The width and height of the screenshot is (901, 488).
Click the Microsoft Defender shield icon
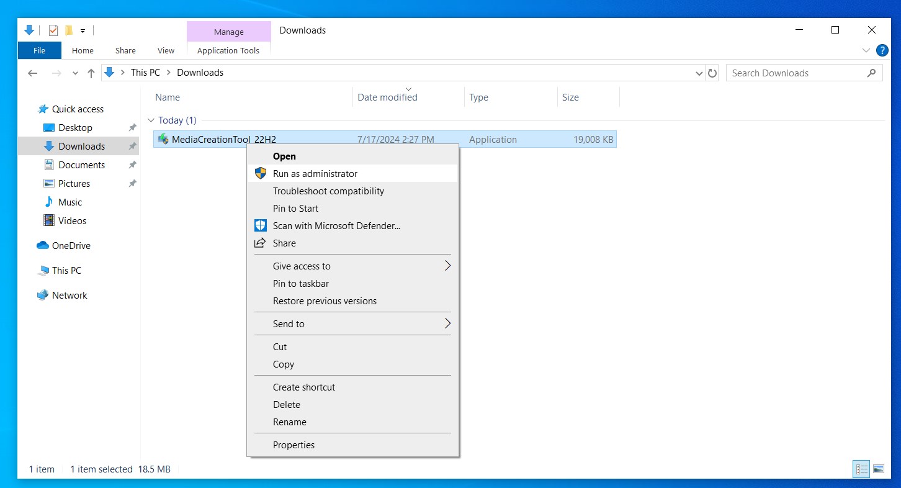261,226
